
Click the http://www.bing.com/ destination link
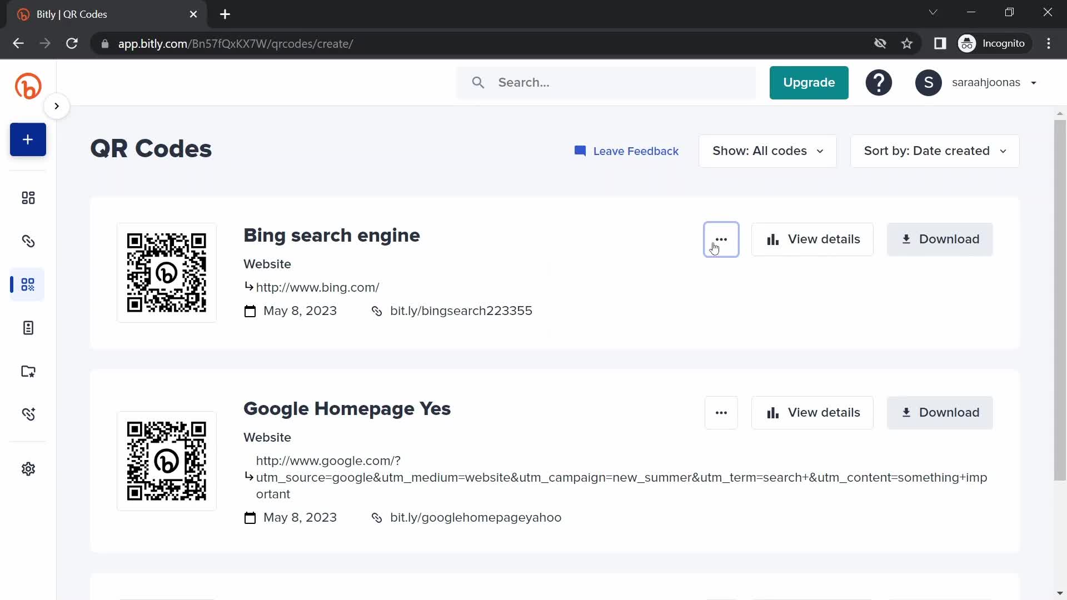click(x=317, y=287)
